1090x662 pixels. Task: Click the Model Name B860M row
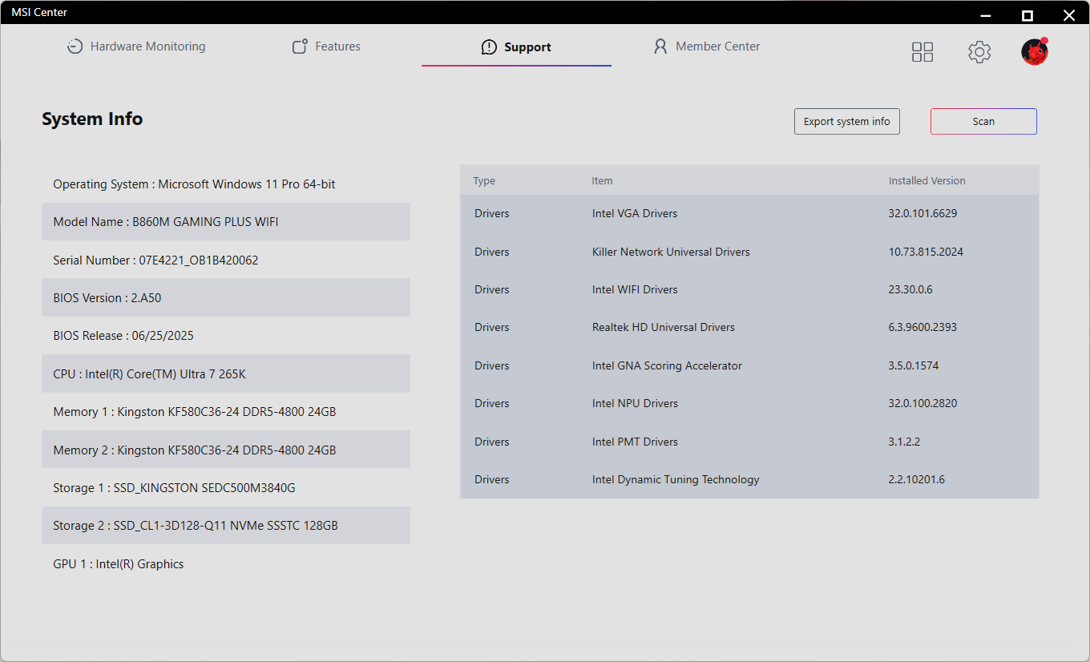click(x=226, y=222)
